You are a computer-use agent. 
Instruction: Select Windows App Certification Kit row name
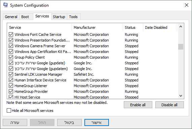click(x=43, y=52)
